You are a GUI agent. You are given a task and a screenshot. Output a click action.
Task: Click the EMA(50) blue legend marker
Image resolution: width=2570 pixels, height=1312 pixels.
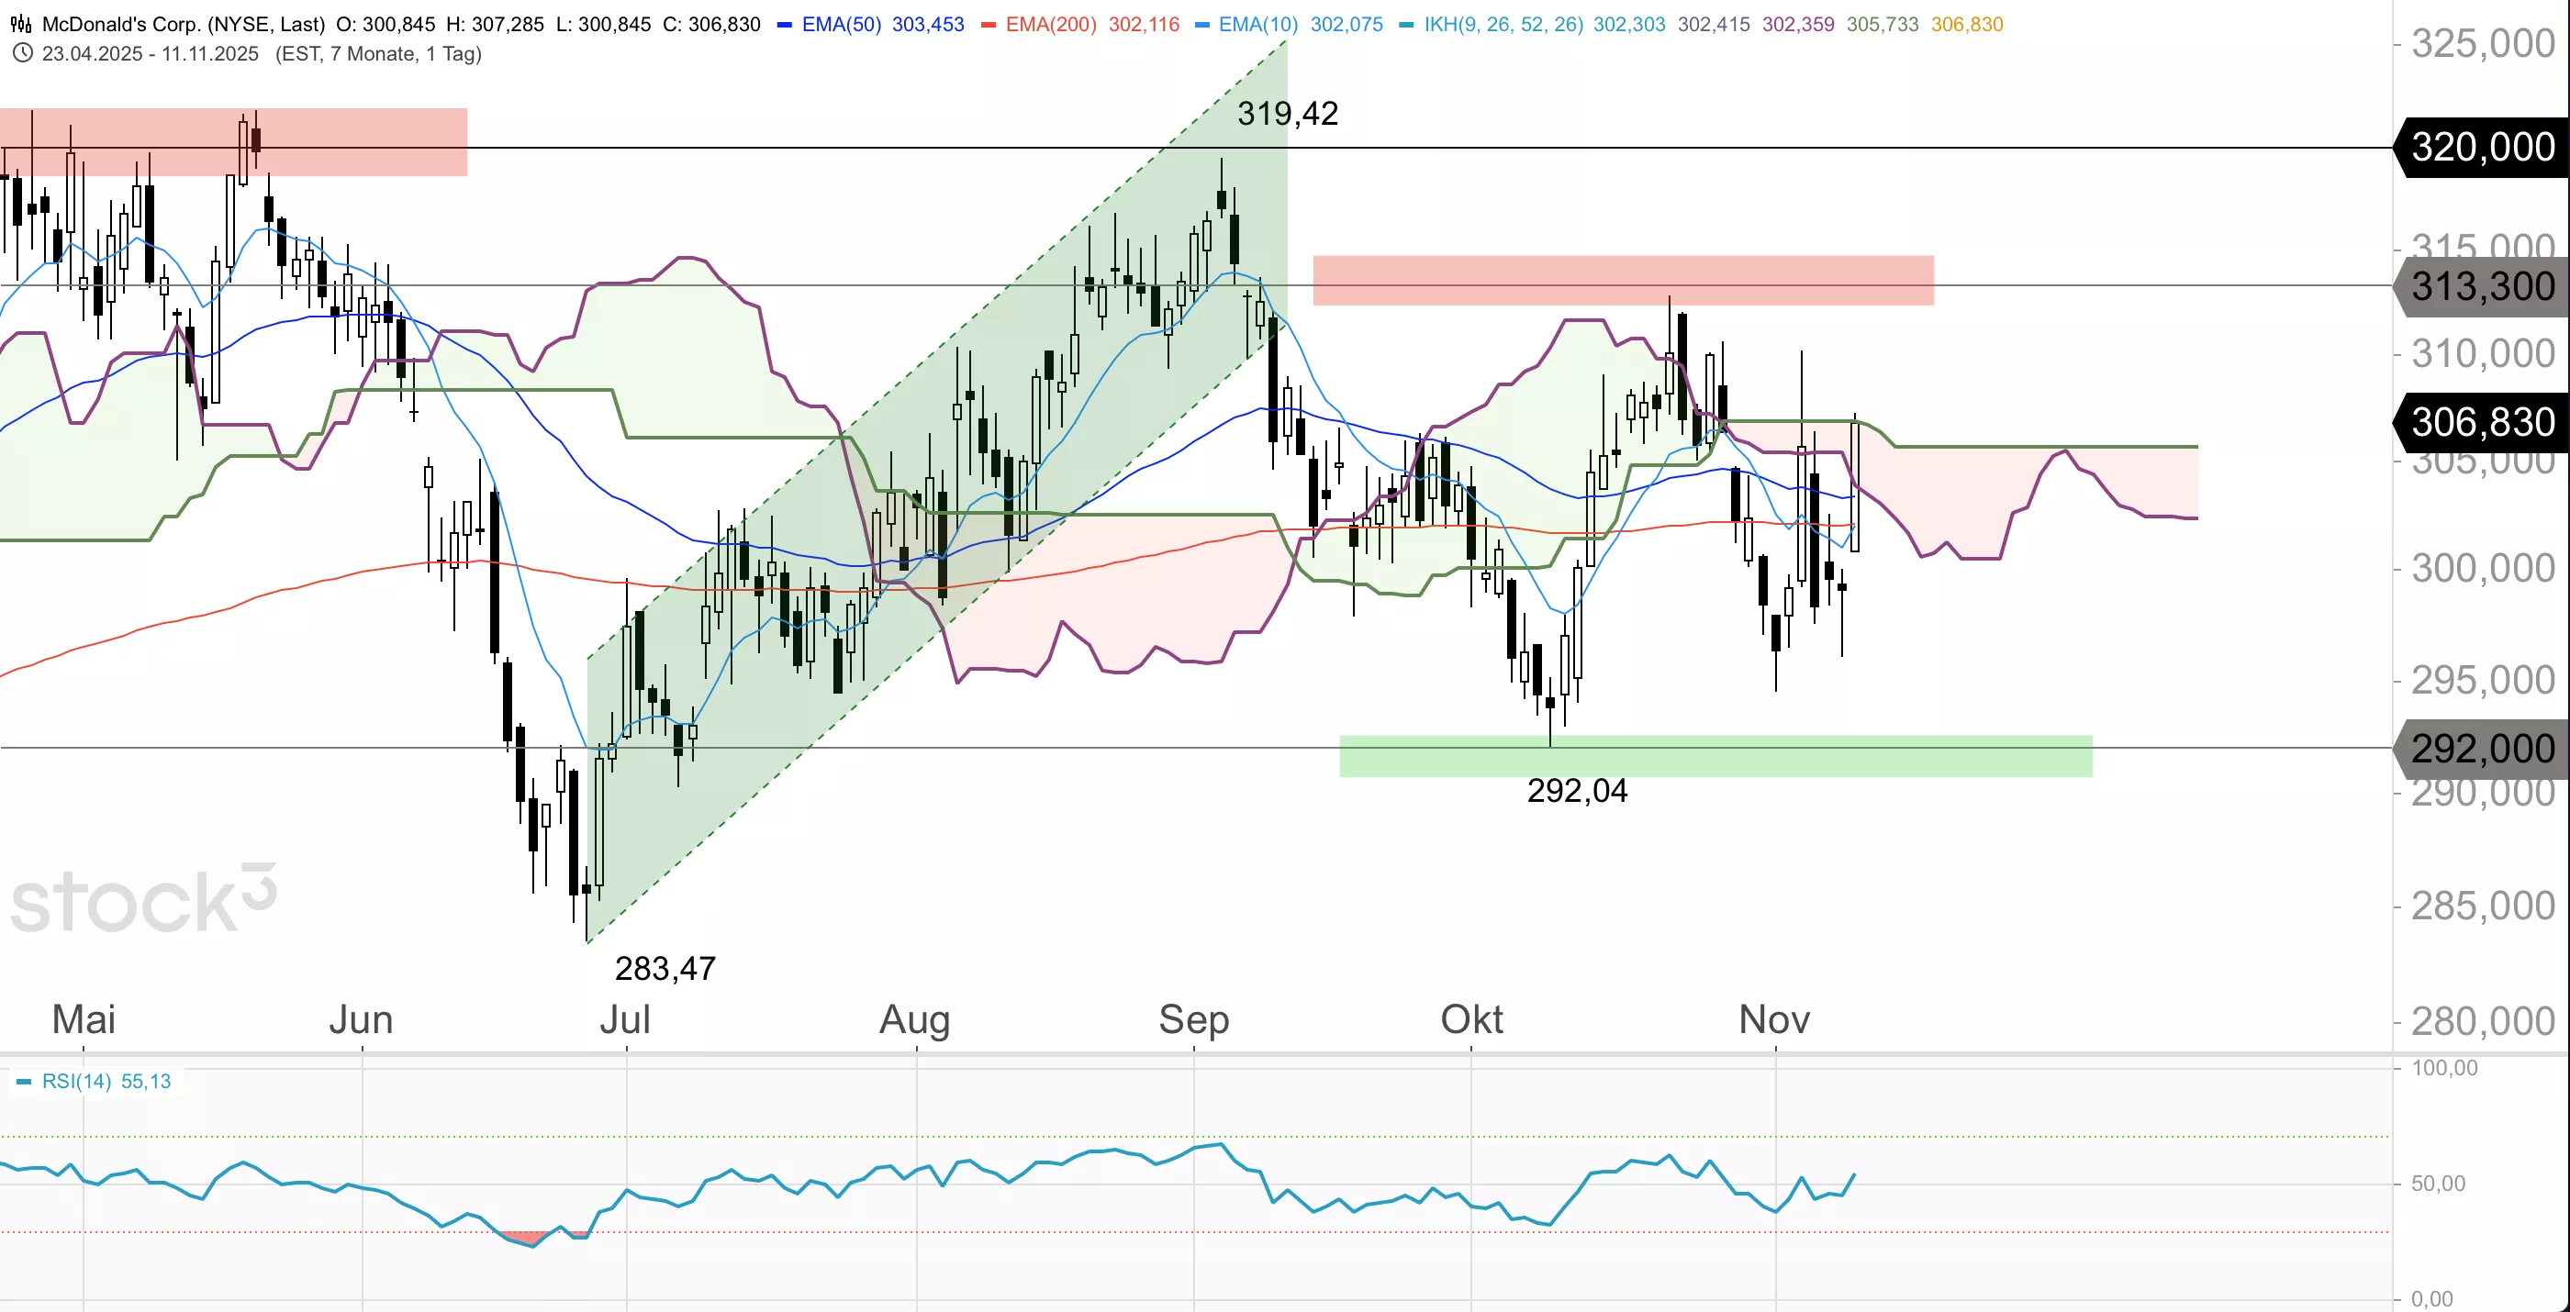coord(784,25)
